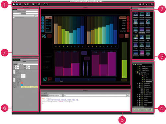This screenshot has width=166, height=124.
Task: Click the undo arrow in the toolbar
Action: pyautogui.click(x=44, y=4)
